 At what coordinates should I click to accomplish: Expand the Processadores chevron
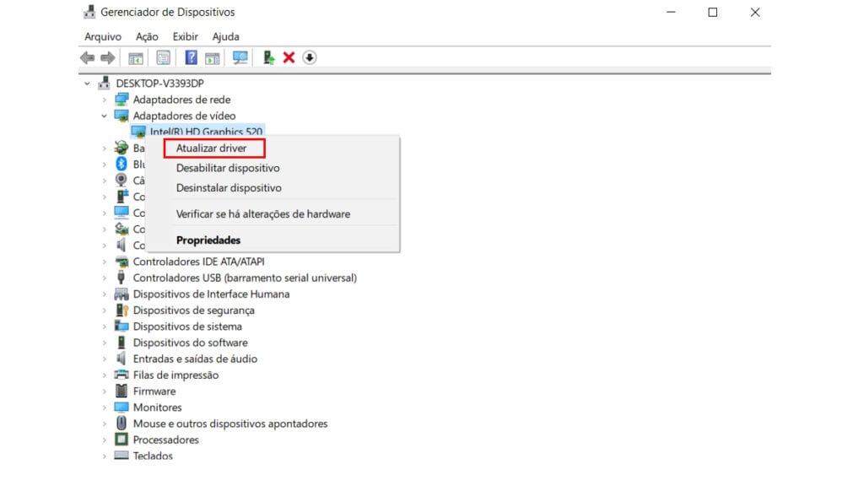104,440
